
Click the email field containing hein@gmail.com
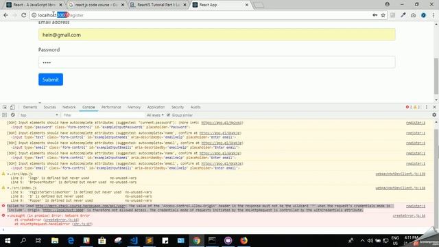tap(217, 34)
